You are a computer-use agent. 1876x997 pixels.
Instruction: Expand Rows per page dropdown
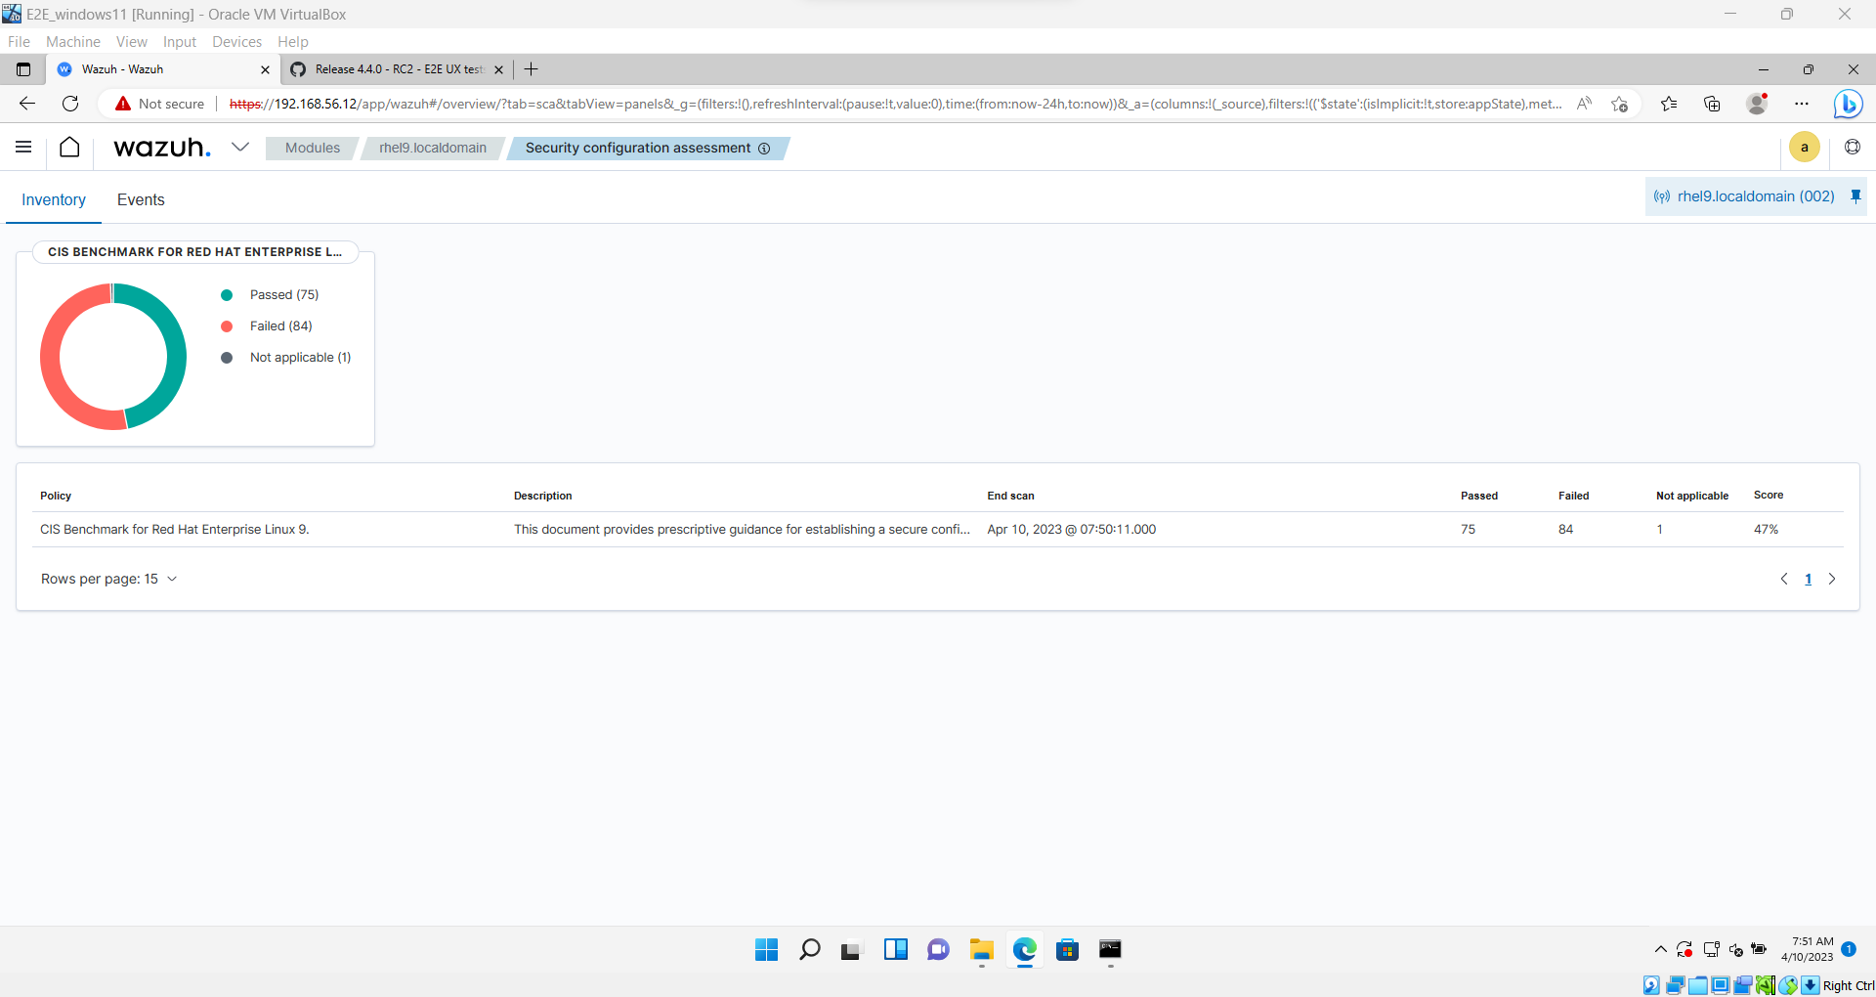pos(108,579)
